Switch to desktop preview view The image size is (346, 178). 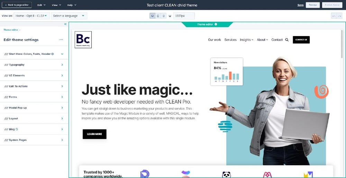pyautogui.click(x=153, y=16)
